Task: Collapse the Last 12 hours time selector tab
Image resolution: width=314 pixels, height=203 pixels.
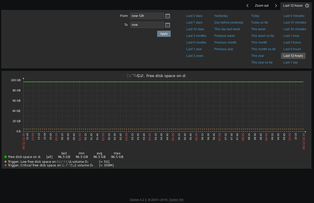Action: pos(293,6)
